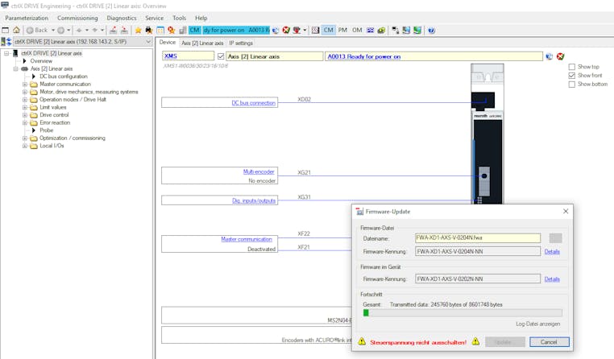Open the Help menu
614x359 pixels.
[201, 18]
